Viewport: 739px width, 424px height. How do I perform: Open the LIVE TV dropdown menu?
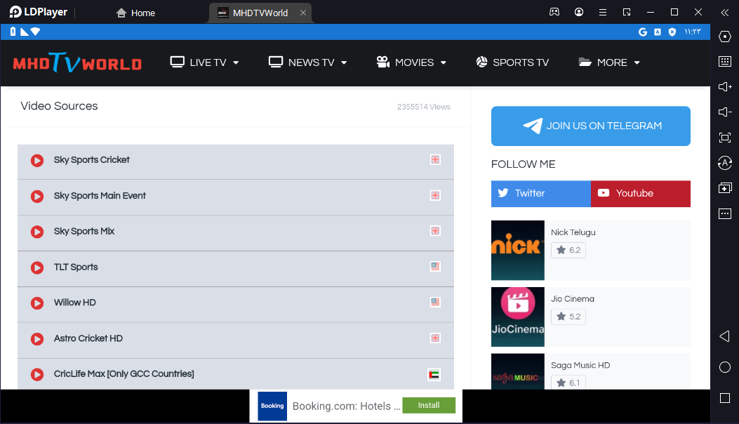coord(204,62)
